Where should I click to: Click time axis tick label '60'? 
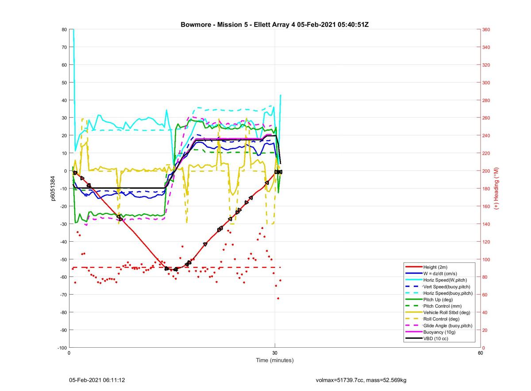click(x=480, y=353)
